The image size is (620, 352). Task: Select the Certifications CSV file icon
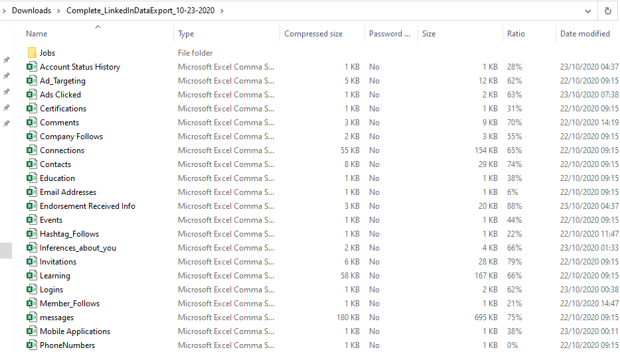tap(32, 108)
